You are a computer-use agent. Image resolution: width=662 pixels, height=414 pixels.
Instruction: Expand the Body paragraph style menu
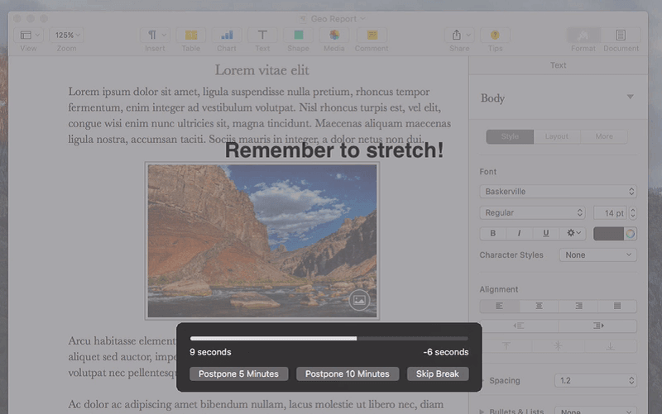[630, 97]
